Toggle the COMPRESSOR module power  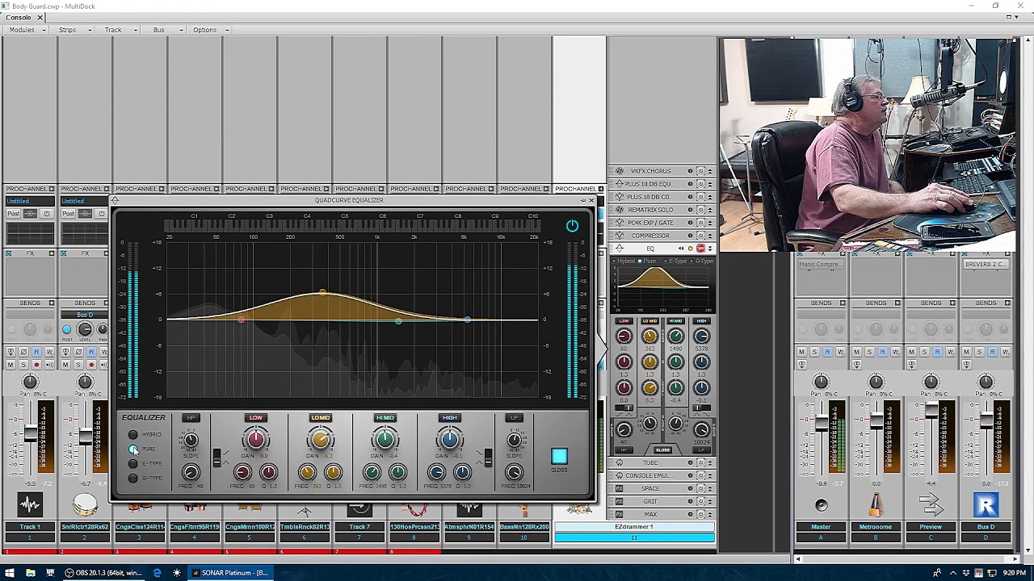(700, 236)
